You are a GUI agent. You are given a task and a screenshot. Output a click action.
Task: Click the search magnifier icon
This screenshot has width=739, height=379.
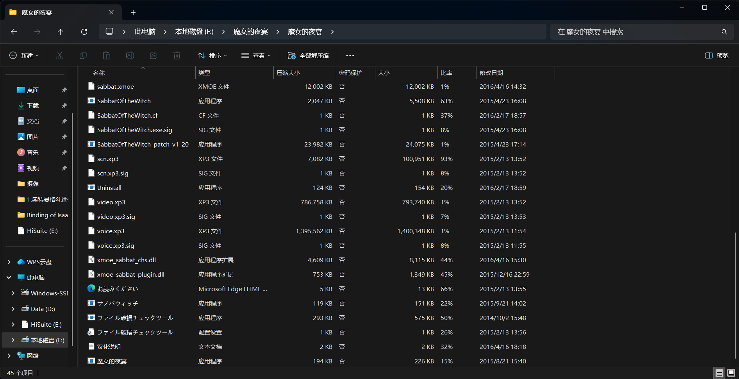(724, 32)
